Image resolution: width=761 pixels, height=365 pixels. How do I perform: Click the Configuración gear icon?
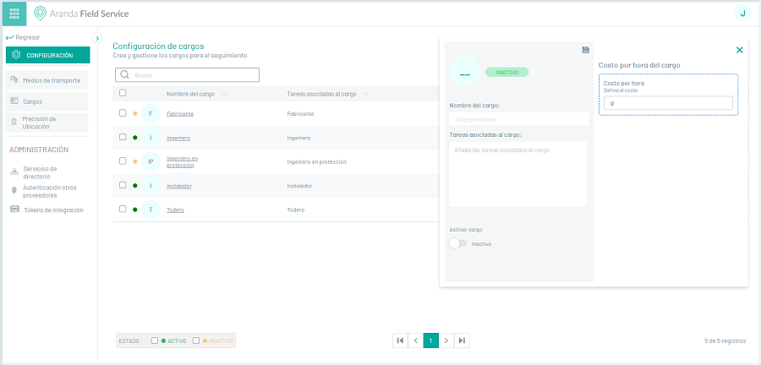(16, 55)
